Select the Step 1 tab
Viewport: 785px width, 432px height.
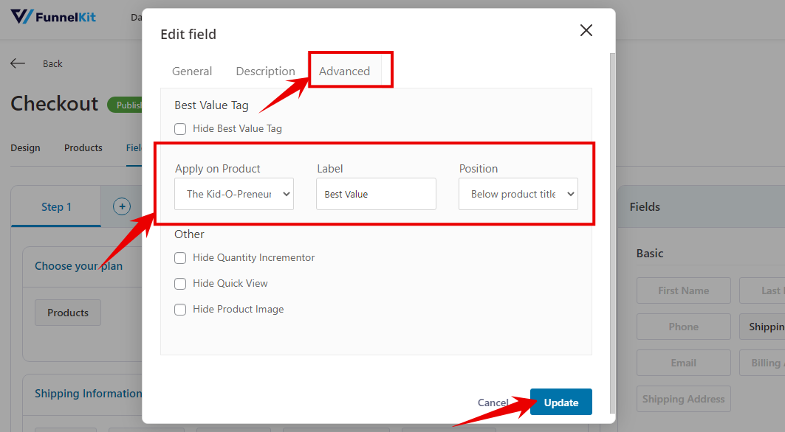56,206
